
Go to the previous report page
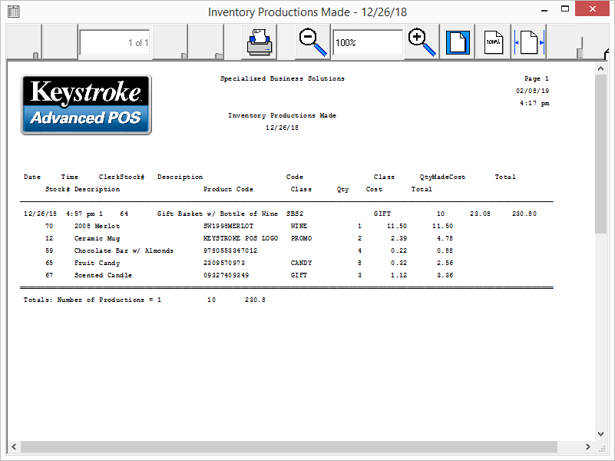(x=59, y=41)
